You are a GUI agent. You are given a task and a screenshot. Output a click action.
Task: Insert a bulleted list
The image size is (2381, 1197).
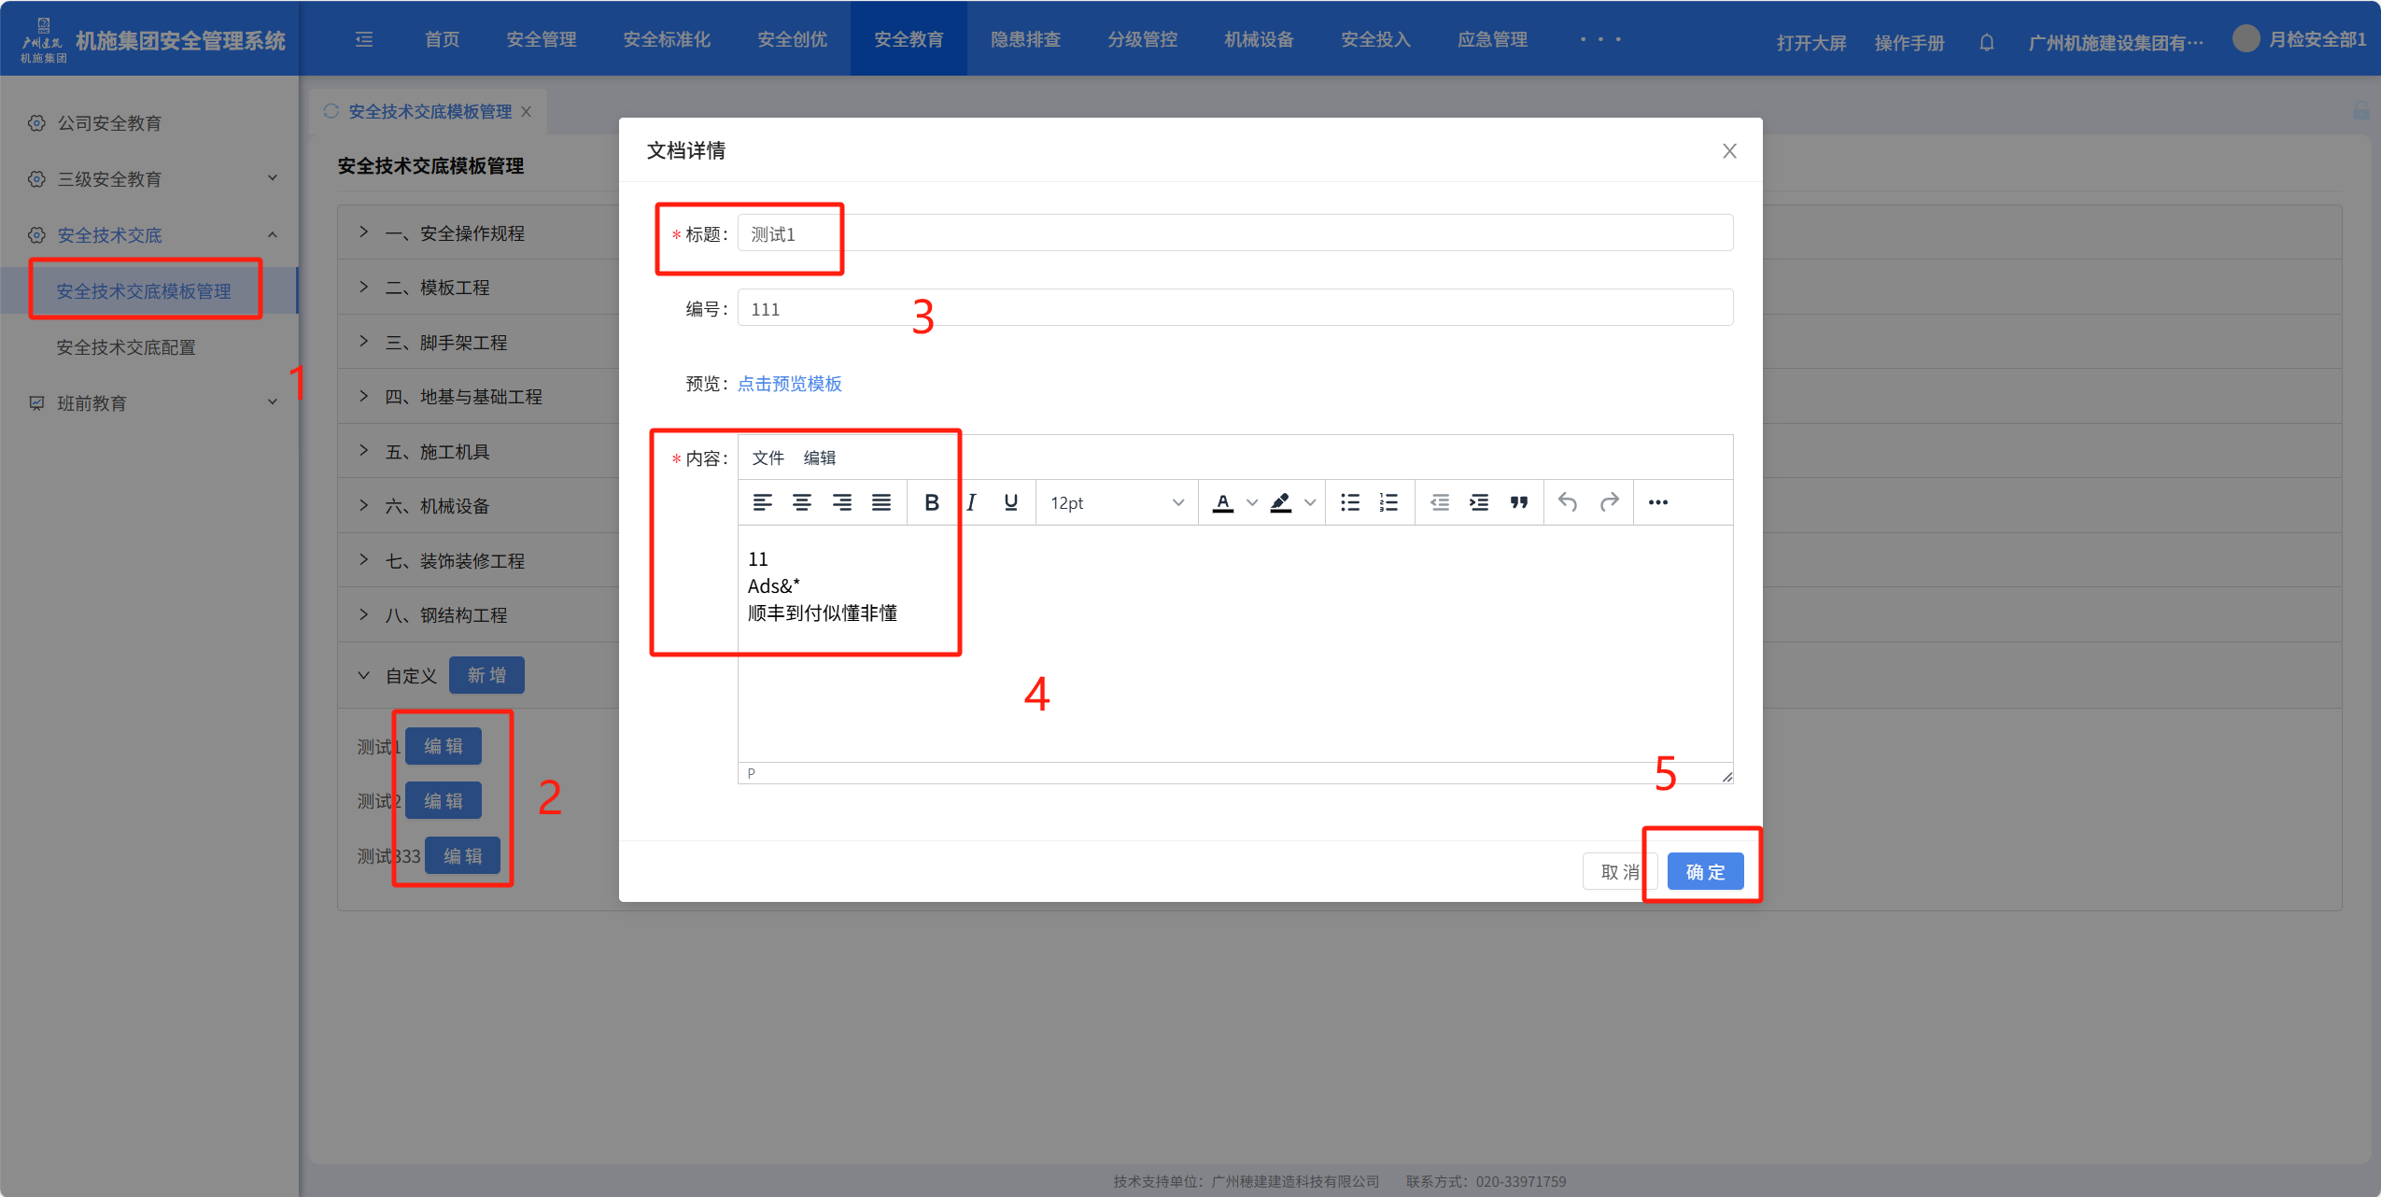coord(1349,502)
